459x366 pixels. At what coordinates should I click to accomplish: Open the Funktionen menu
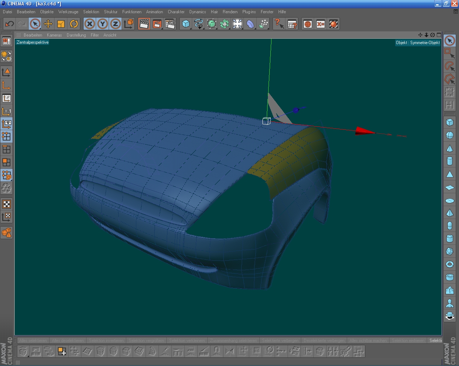tap(132, 12)
